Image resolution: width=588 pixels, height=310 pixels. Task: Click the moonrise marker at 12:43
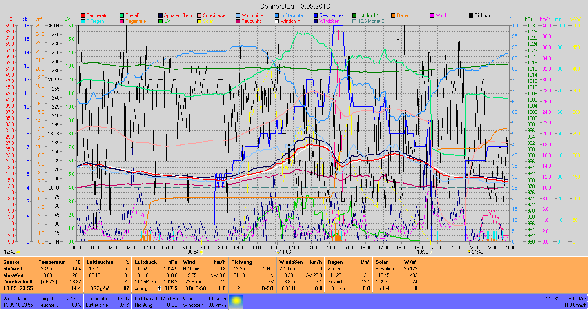[18, 252]
